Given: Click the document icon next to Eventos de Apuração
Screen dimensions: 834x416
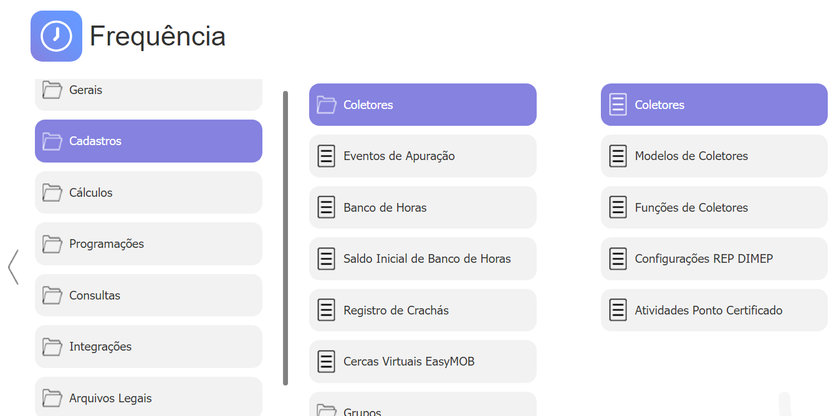Looking at the screenshot, I should coord(326,156).
